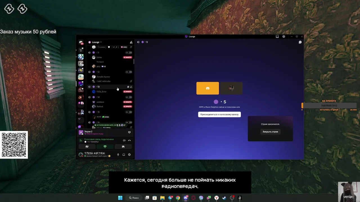Open Yandex browser from taskbar
The width and height of the screenshot is (360, 202).
(217, 198)
